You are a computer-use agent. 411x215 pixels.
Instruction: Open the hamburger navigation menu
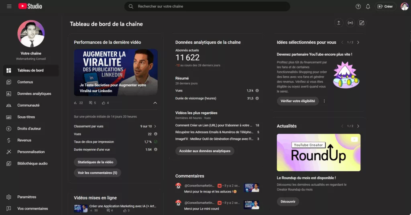9,6
